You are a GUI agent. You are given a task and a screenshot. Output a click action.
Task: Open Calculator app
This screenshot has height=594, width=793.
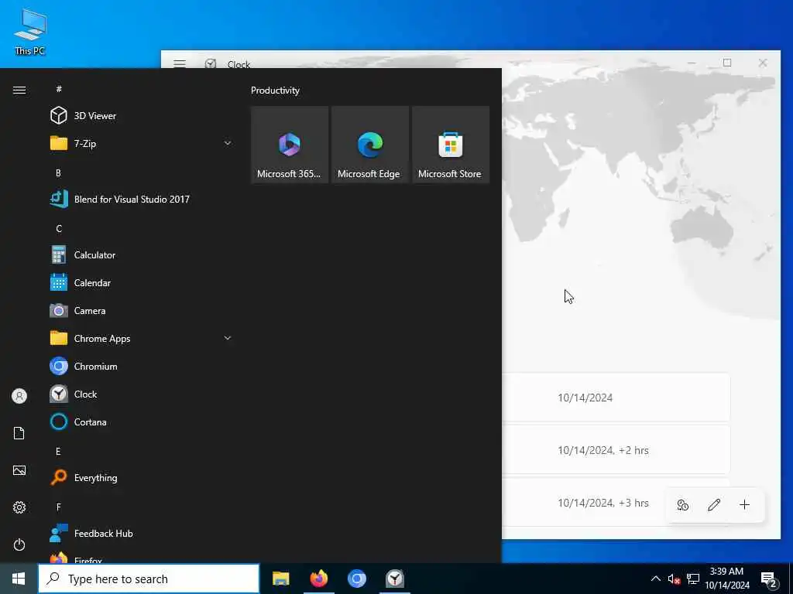[x=141, y=255]
